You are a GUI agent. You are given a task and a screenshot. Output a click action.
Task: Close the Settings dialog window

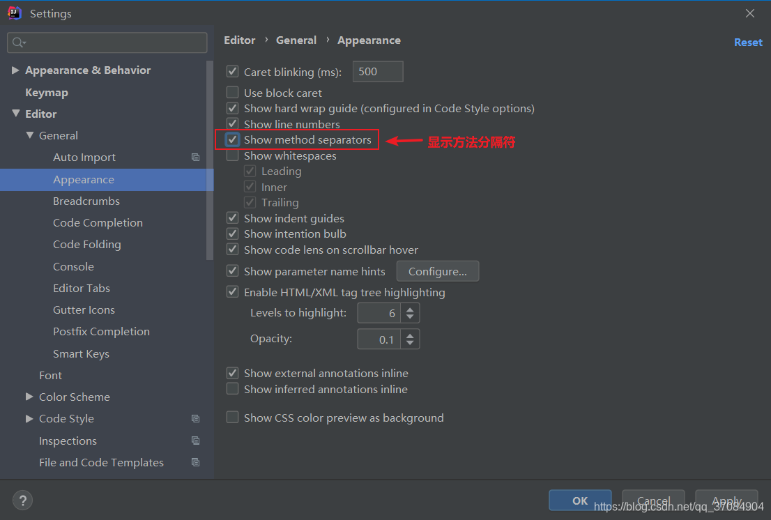pyautogui.click(x=750, y=13)
